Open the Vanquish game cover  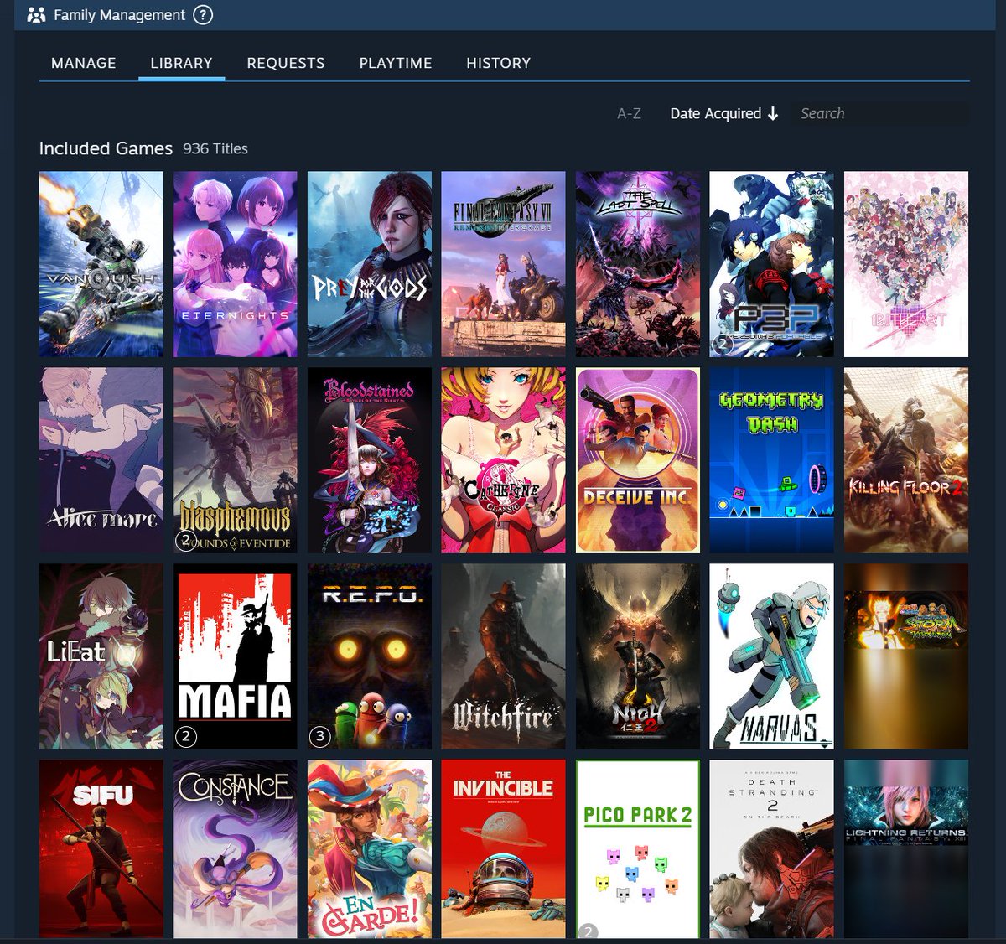(101, 264)
